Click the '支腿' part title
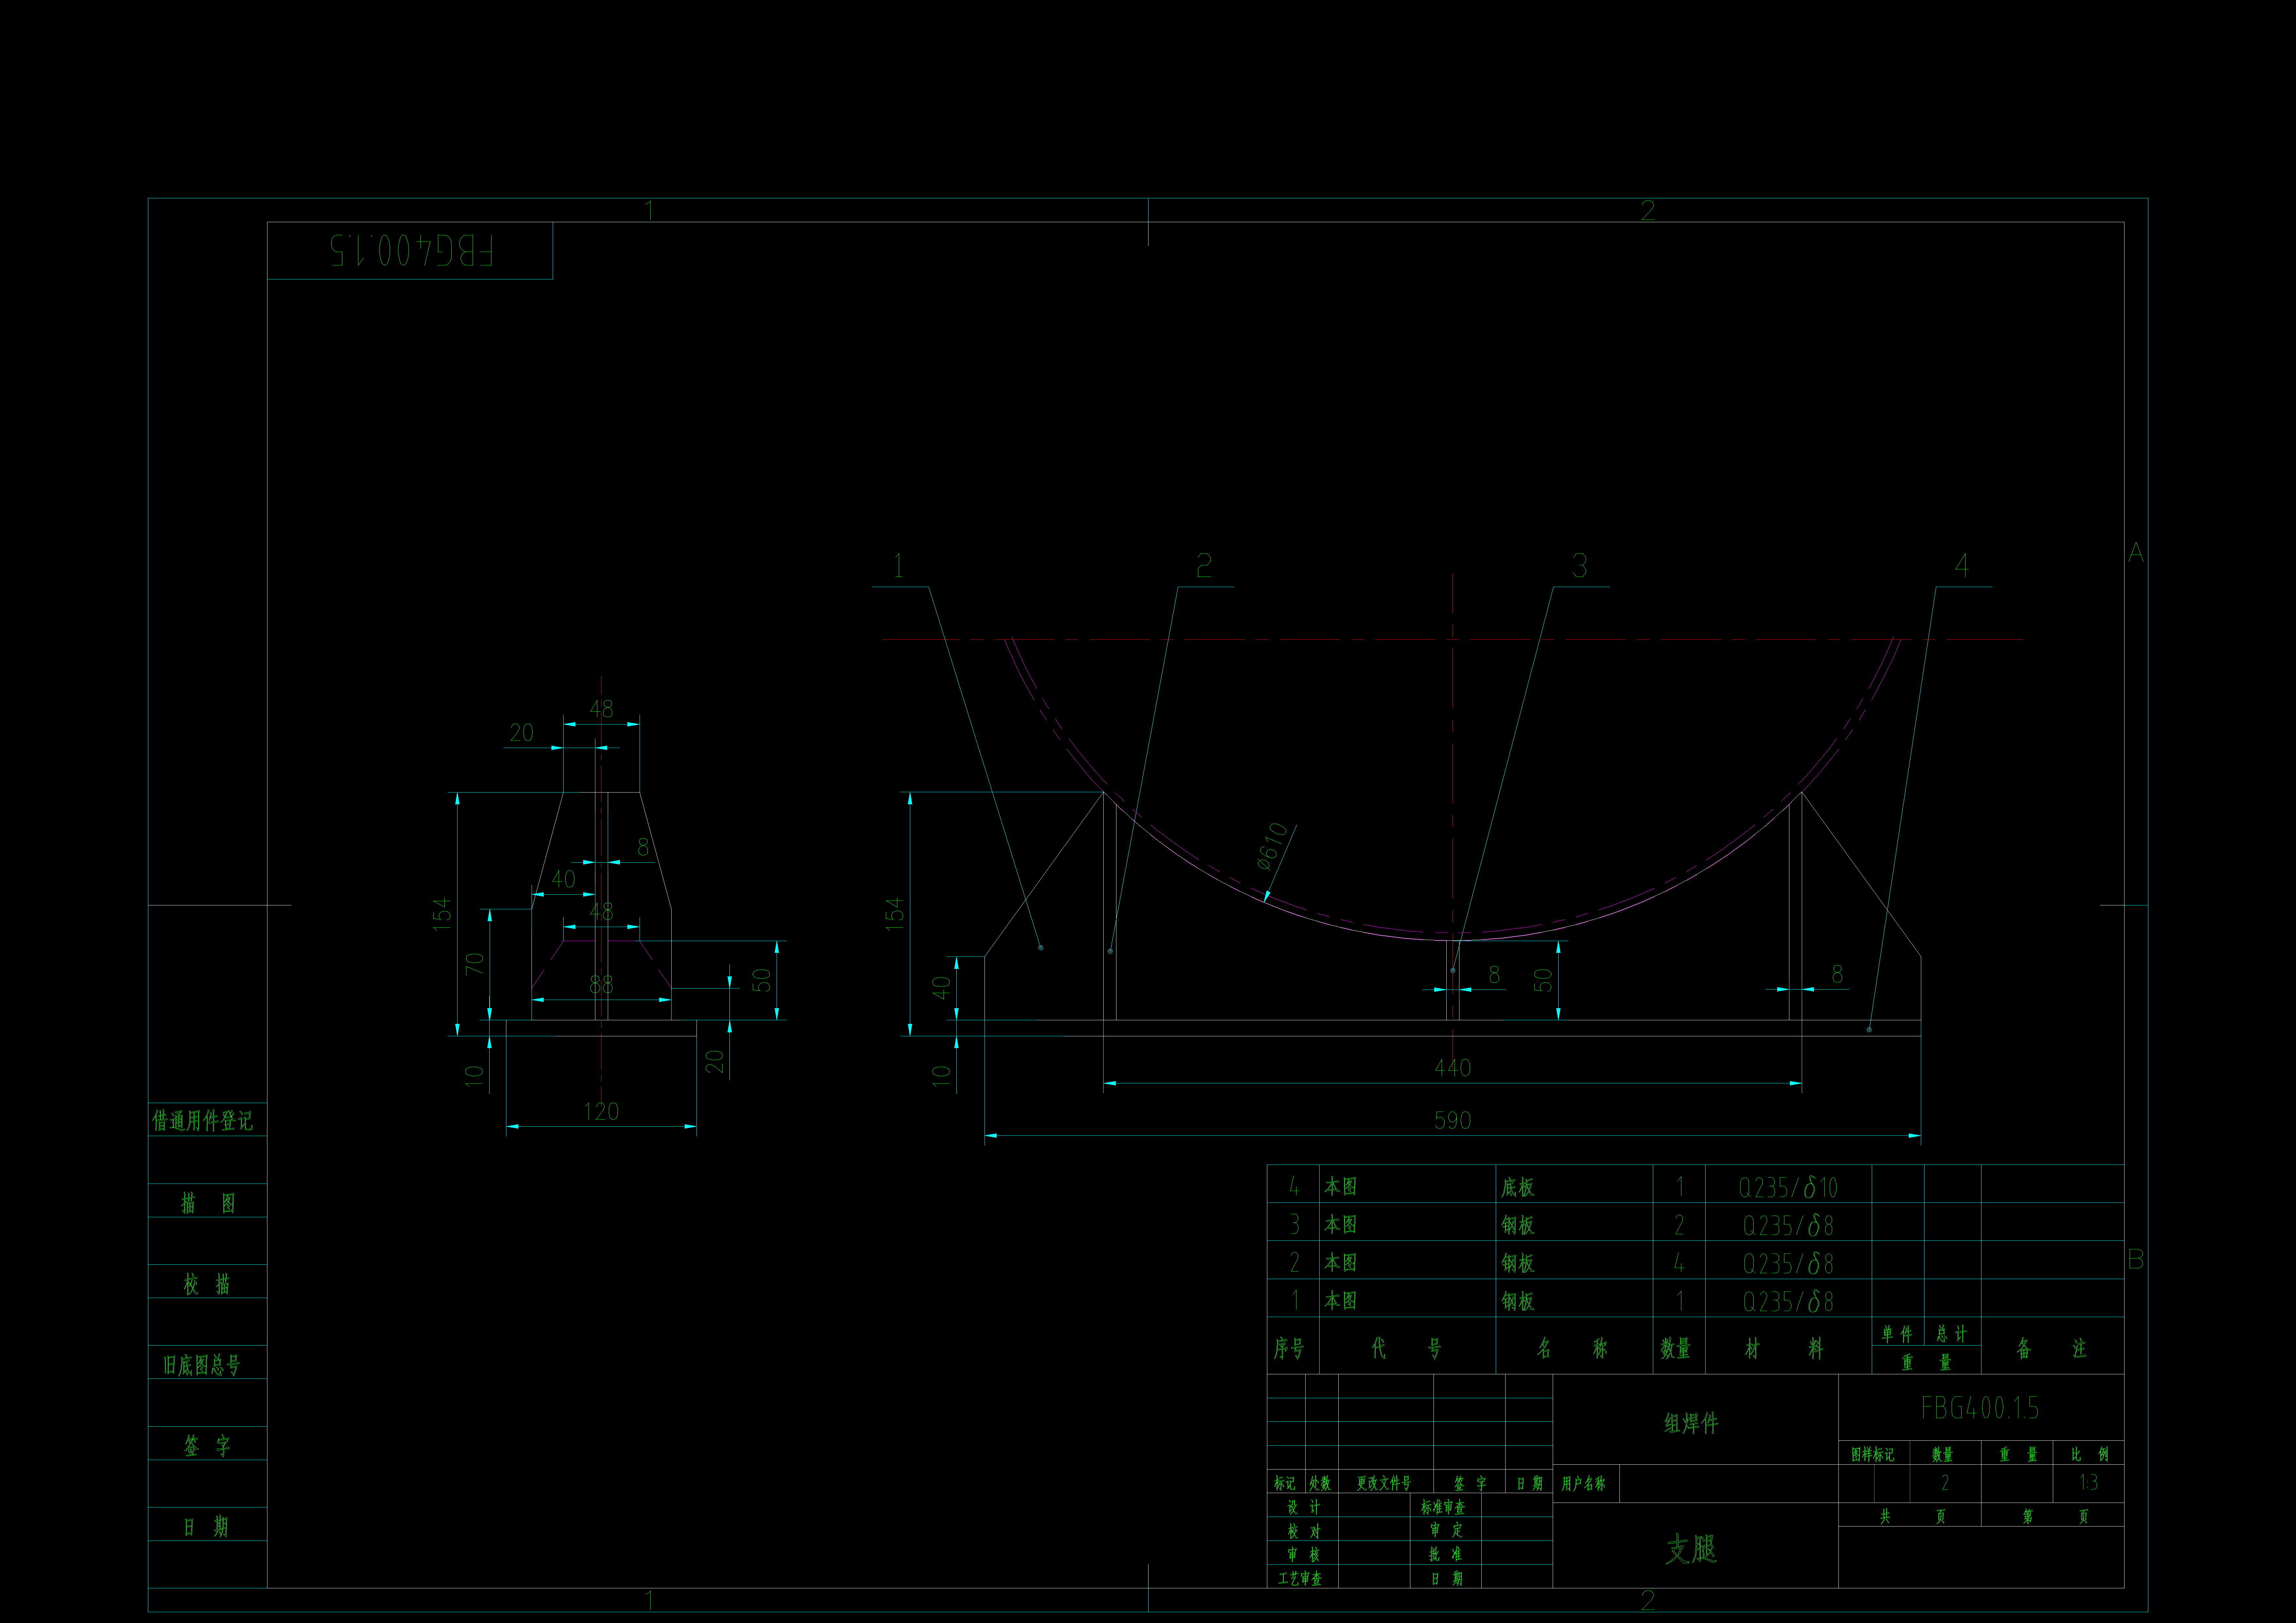This screenshot has width=2296, height=1623. pos(1691,1549)
